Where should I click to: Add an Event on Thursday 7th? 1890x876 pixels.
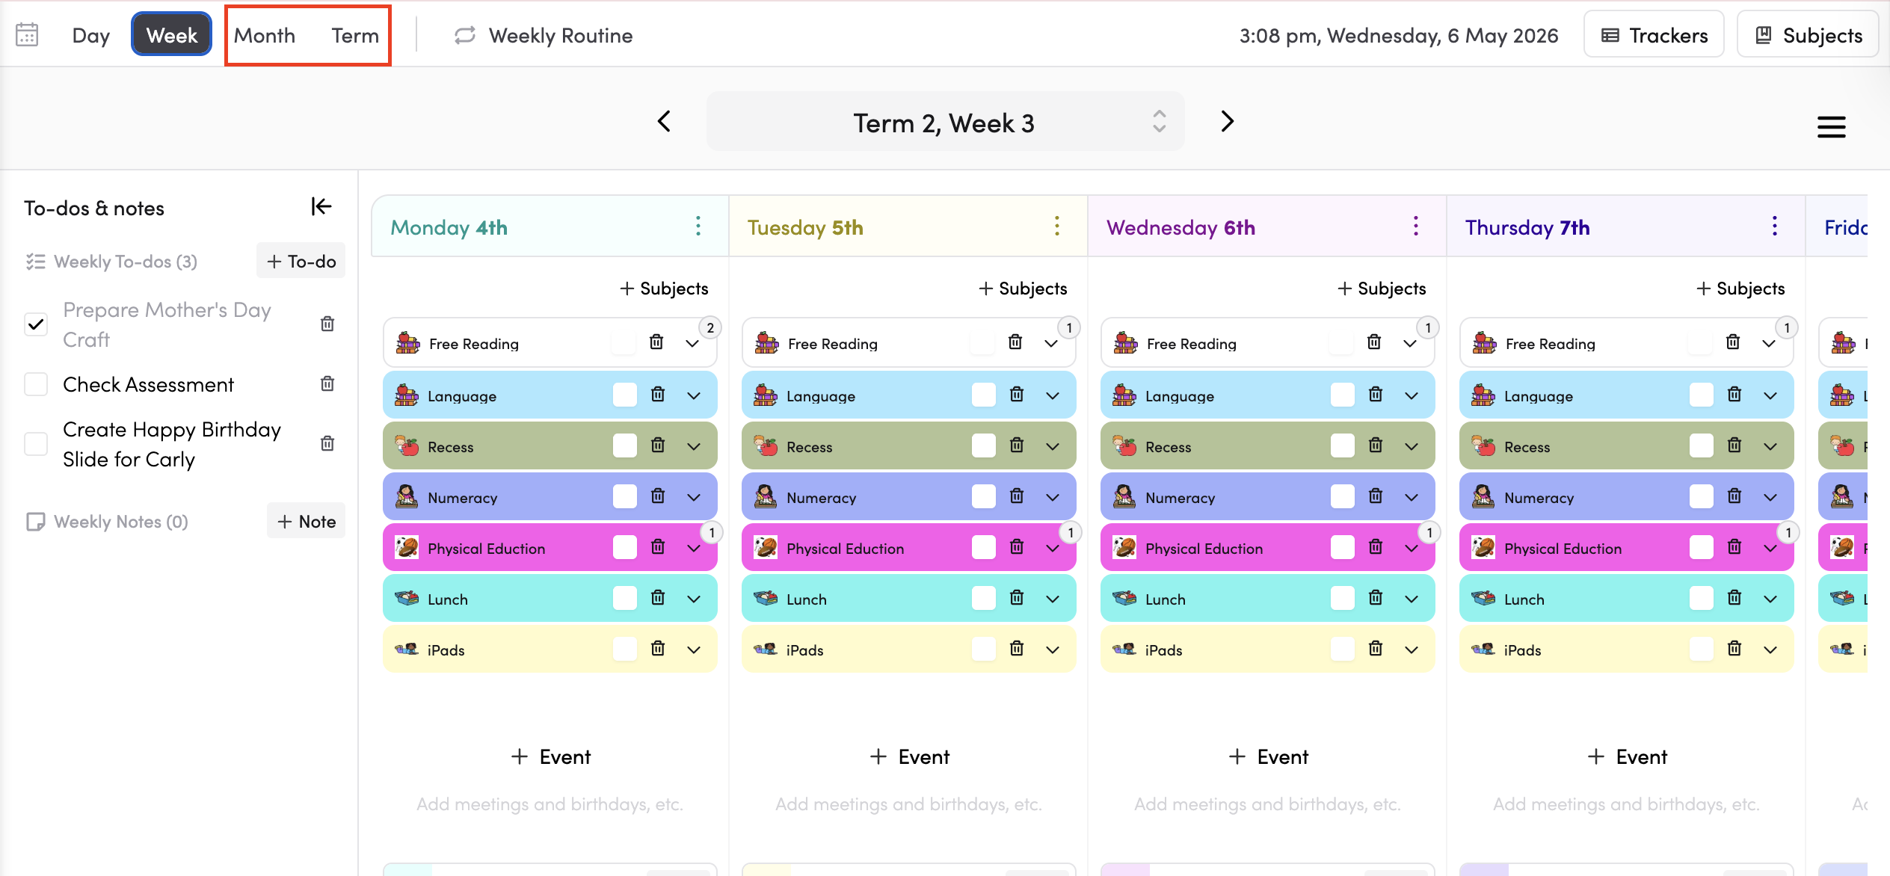click(x=1627, y=756)
